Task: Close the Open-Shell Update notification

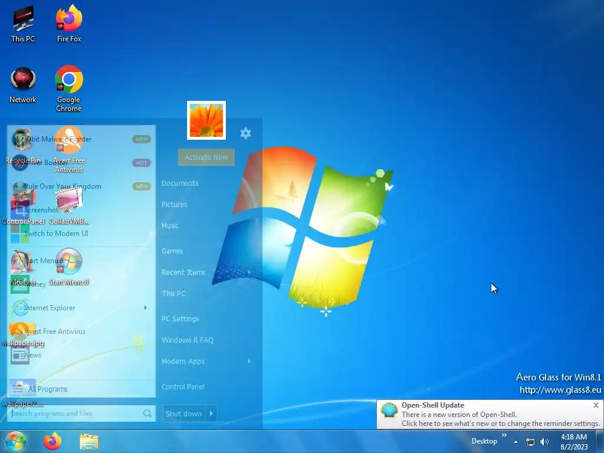Action: coord(596,405)
